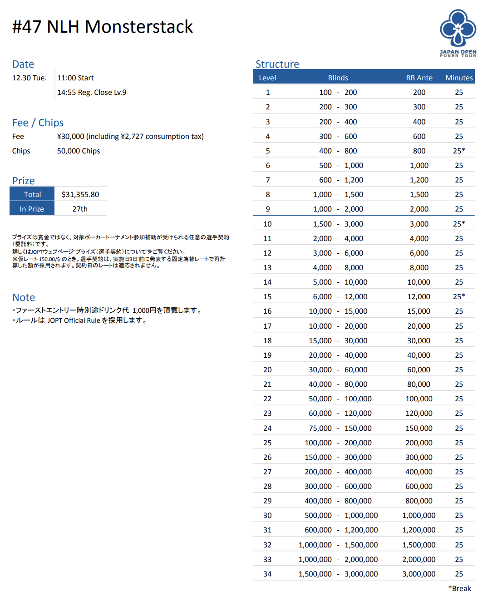This screenshot has width=502, height=601.
Task: Select the 11:00 Start time text
Action: click(75, 78)
